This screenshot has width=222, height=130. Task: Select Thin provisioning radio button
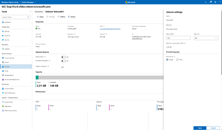pos(177,60)
